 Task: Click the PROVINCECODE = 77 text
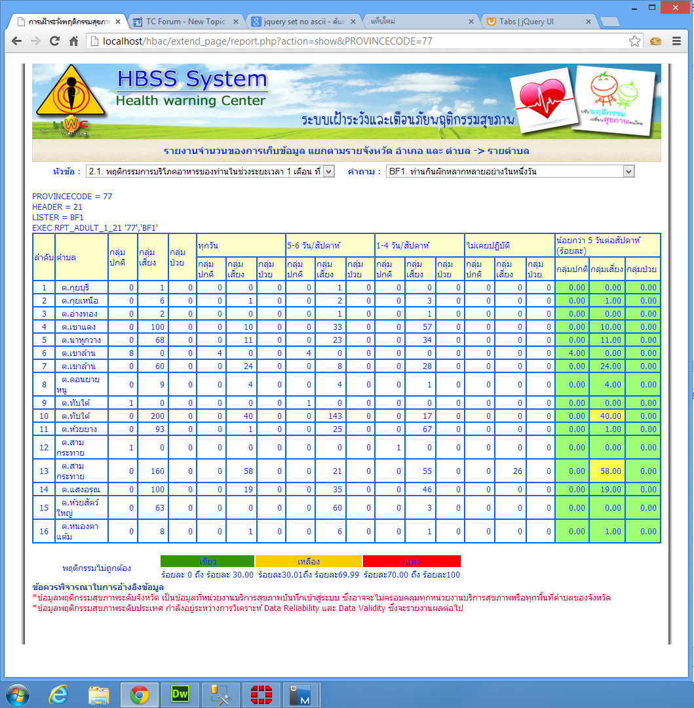tap(72, 197)
